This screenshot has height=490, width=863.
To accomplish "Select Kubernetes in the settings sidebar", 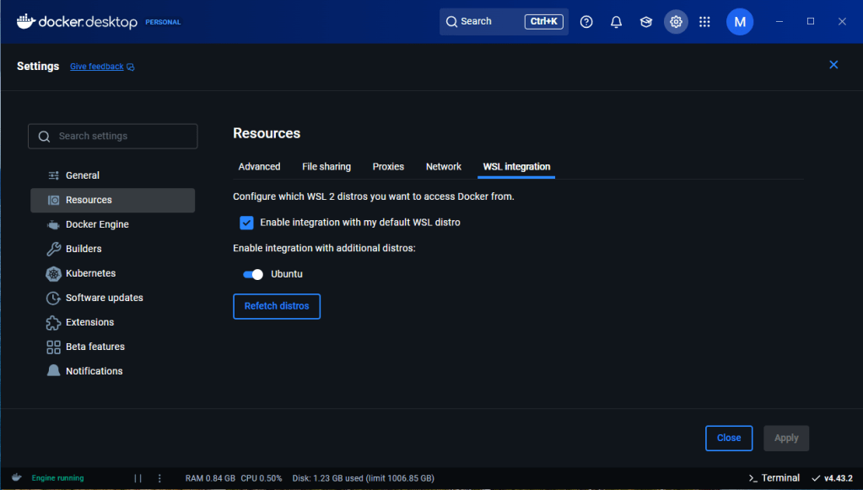I will click(90, 273).
